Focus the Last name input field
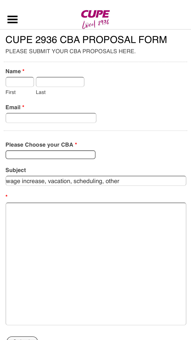Viewport: 191px width, 340px height. [x=60, y=82]
